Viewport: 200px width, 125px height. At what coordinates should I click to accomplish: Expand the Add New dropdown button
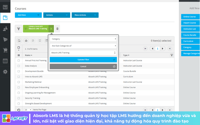(x=28, y=15)
